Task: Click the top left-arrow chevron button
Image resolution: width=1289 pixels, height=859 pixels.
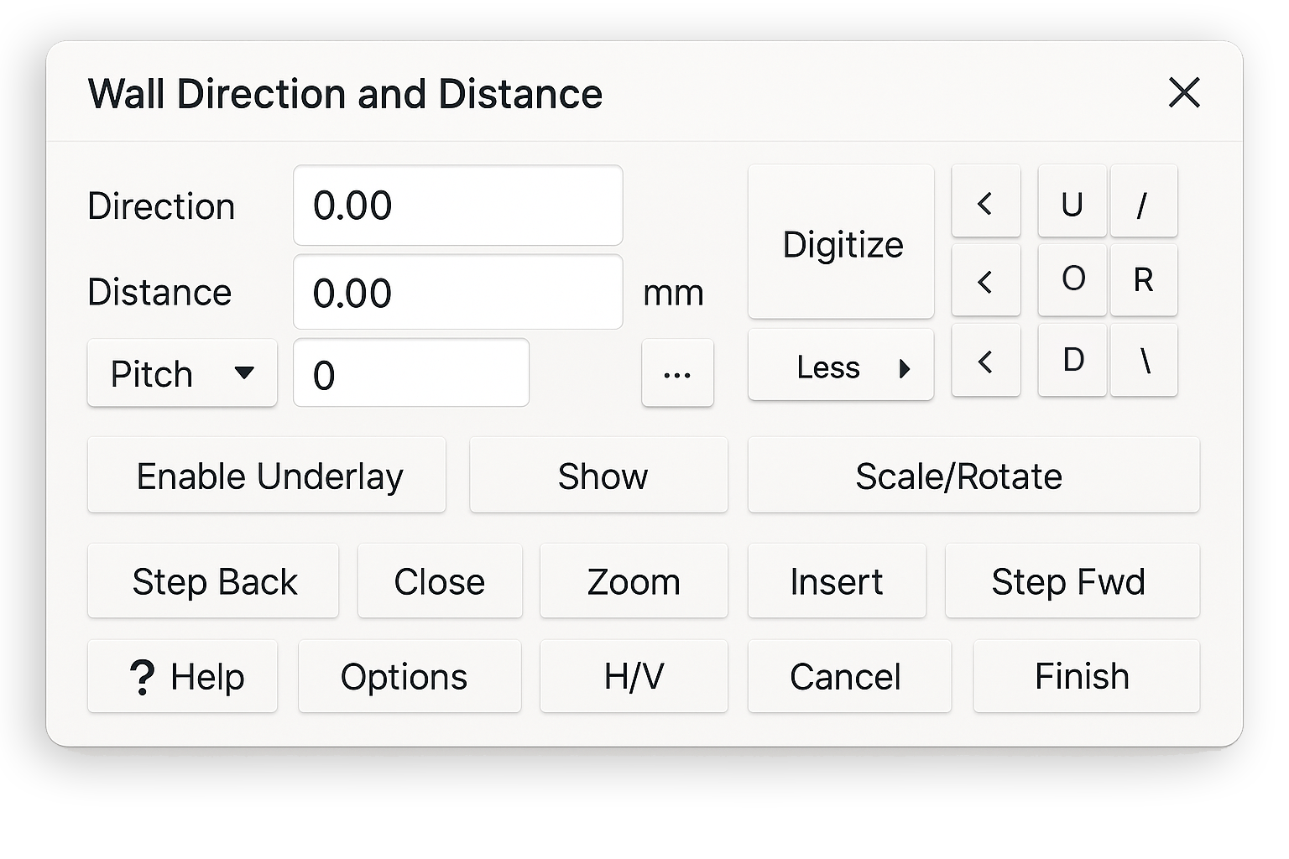Action: point(985,202)
